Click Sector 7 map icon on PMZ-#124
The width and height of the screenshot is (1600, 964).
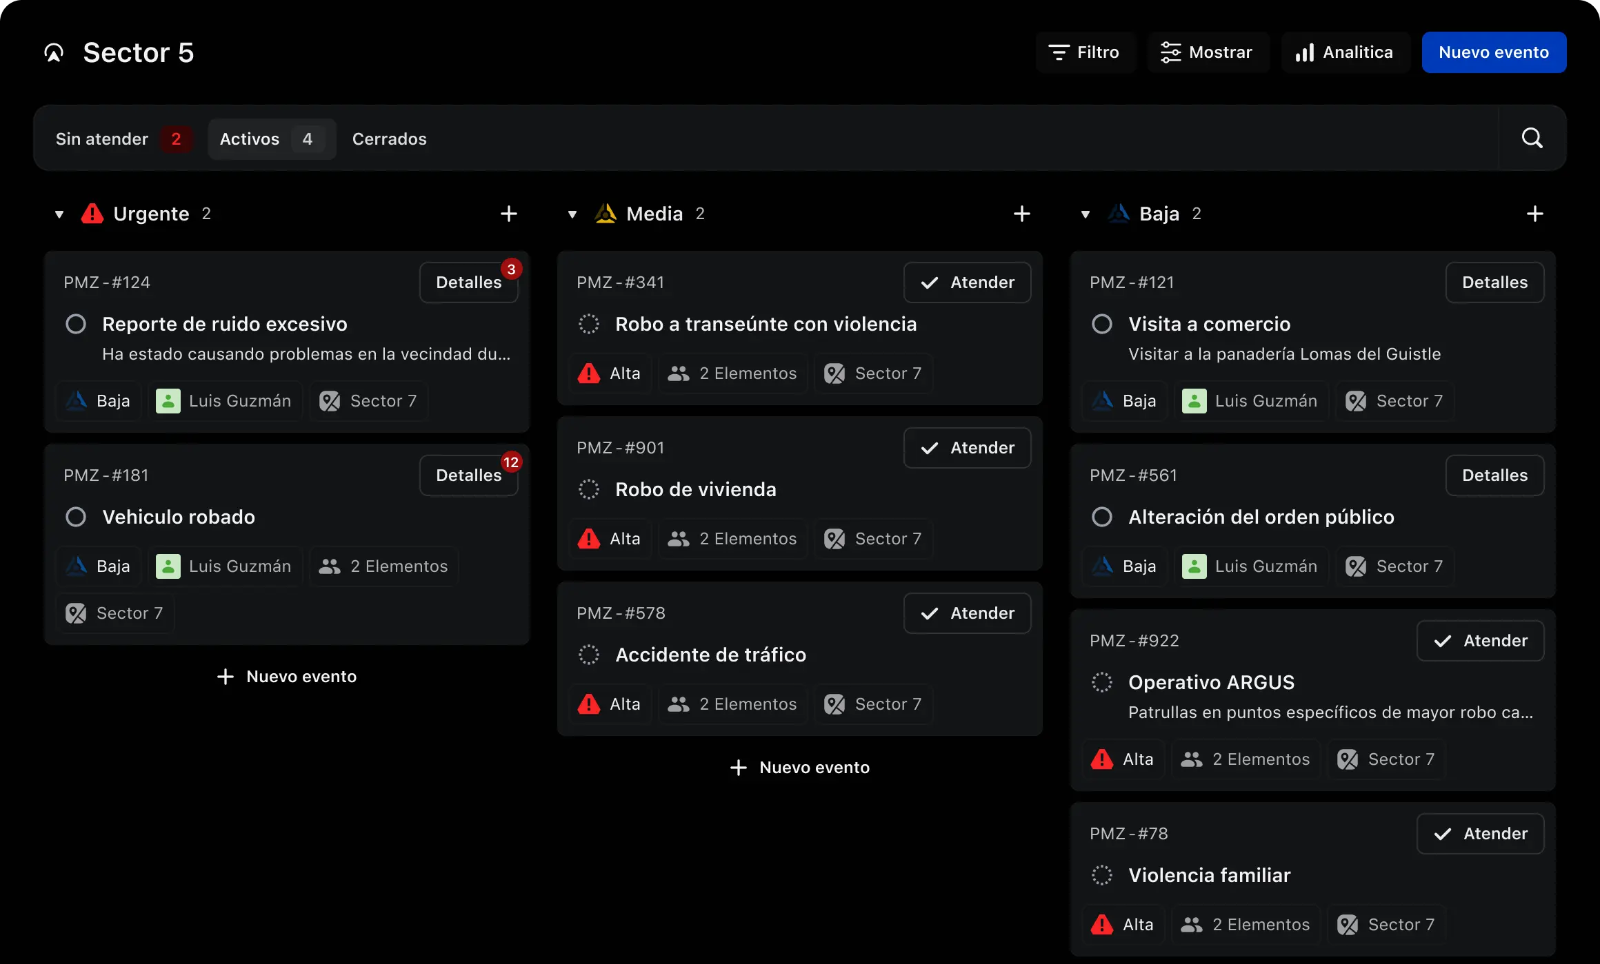pos(330,401)
